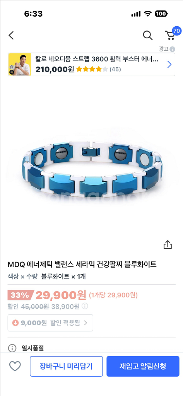The width and height of the screenshot is (183, 396).
Task: Tap the info icon next to 일시품절
Action: click(x=12, y=348)
